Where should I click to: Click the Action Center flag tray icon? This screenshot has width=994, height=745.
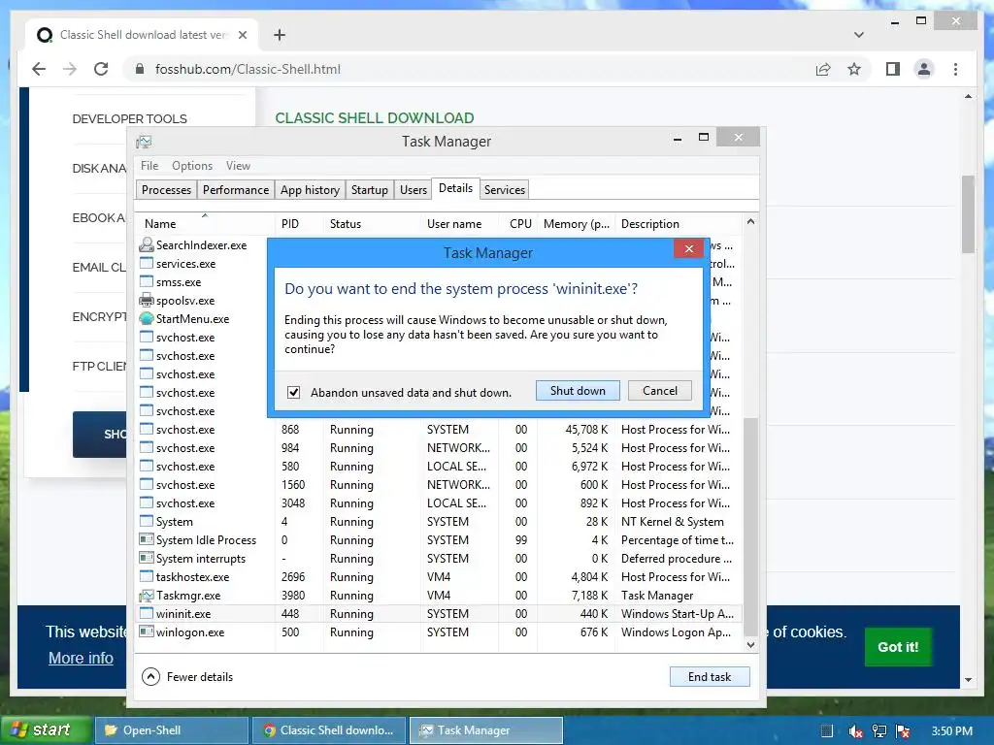click(x=904, y=731)
